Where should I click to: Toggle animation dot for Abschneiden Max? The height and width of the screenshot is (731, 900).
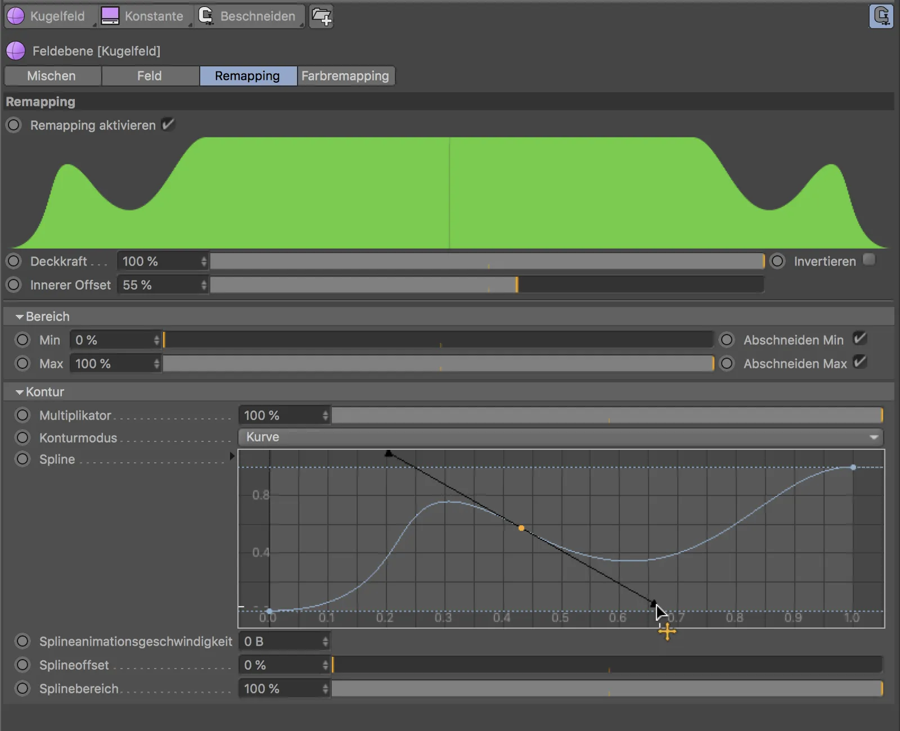[x=727, y=363]
